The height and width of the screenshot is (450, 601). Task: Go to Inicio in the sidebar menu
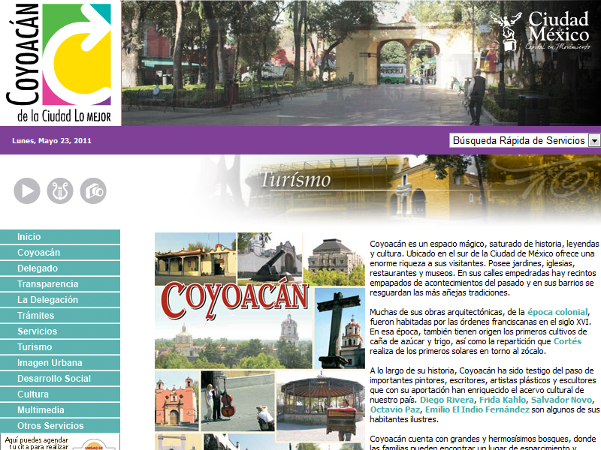pyautogui.click(x=29, y=237)
